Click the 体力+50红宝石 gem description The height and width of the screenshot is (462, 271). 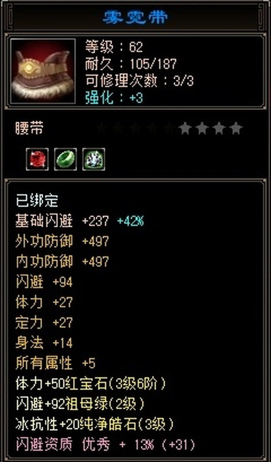[x=91, y=384]
